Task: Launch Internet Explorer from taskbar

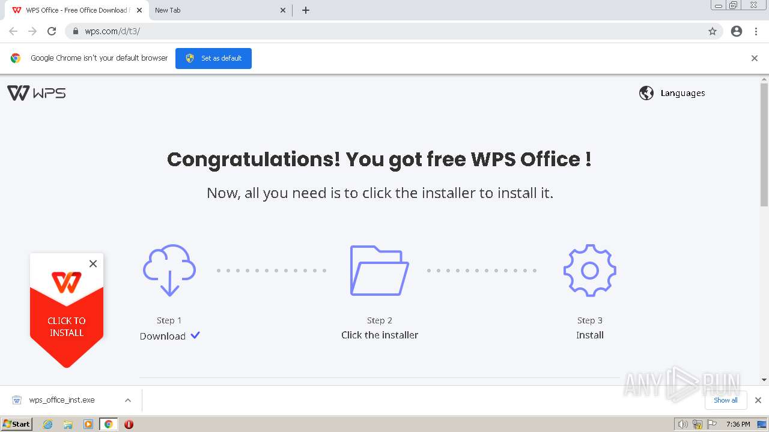Action: pos(47,424)
